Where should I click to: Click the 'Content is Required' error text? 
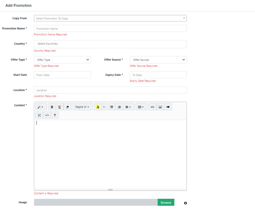tap(46, 193)
